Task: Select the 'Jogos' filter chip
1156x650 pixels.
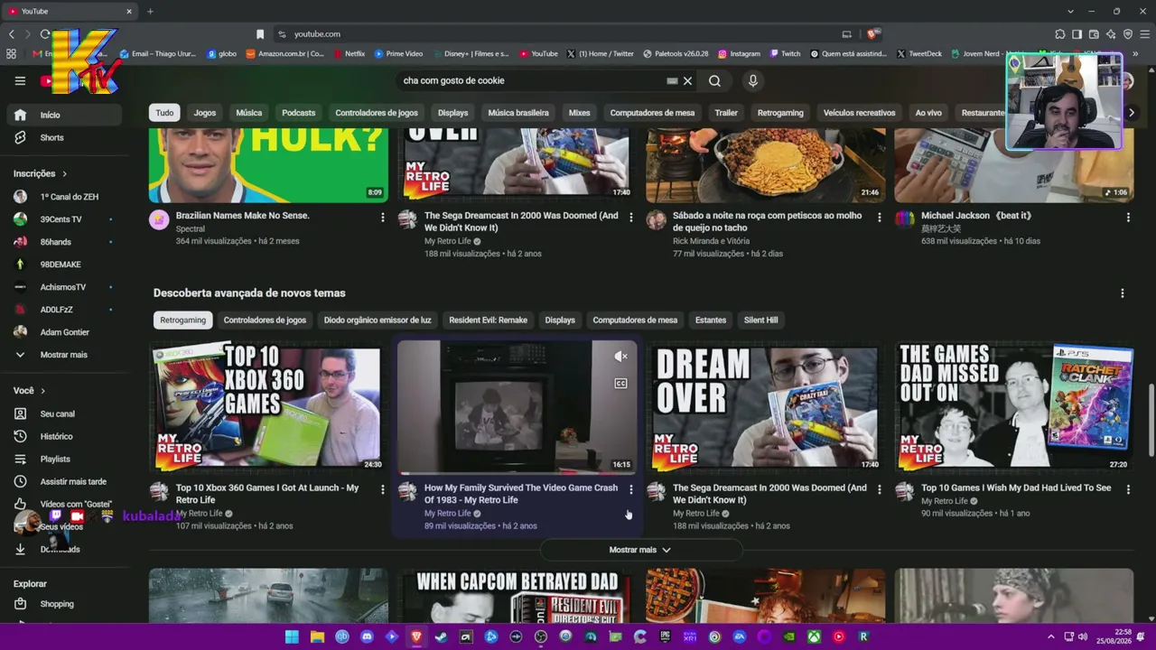Action: pyautogui.click(x=205, y=113)
